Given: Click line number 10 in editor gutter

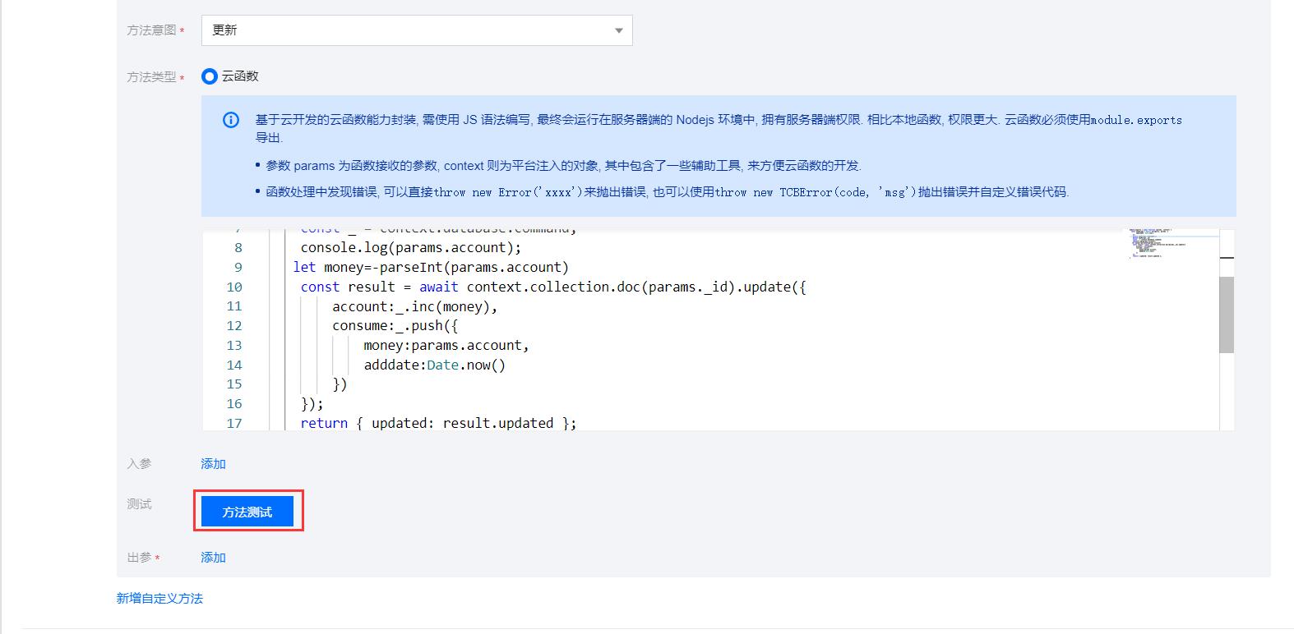Looking at the screenshot, I should click(x=234, y=287).
